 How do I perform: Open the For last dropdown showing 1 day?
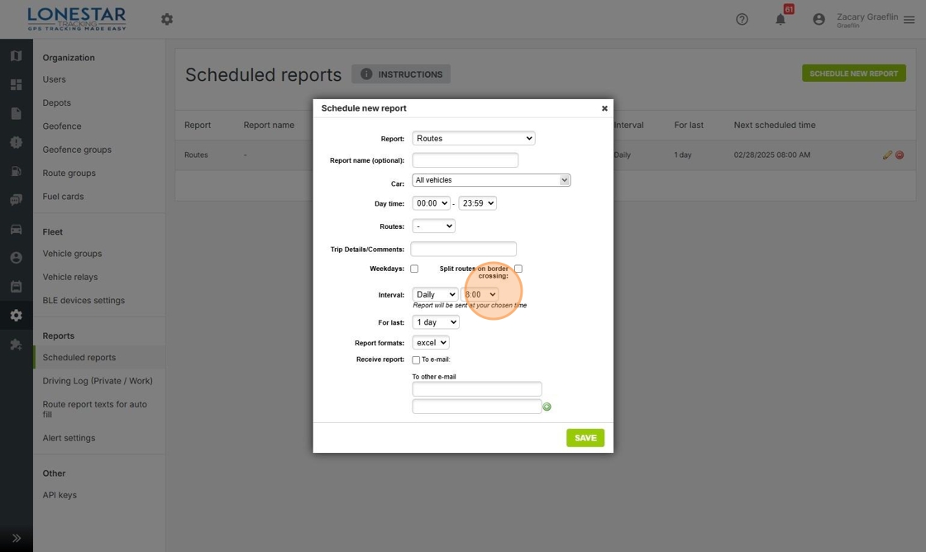(436, 321)
